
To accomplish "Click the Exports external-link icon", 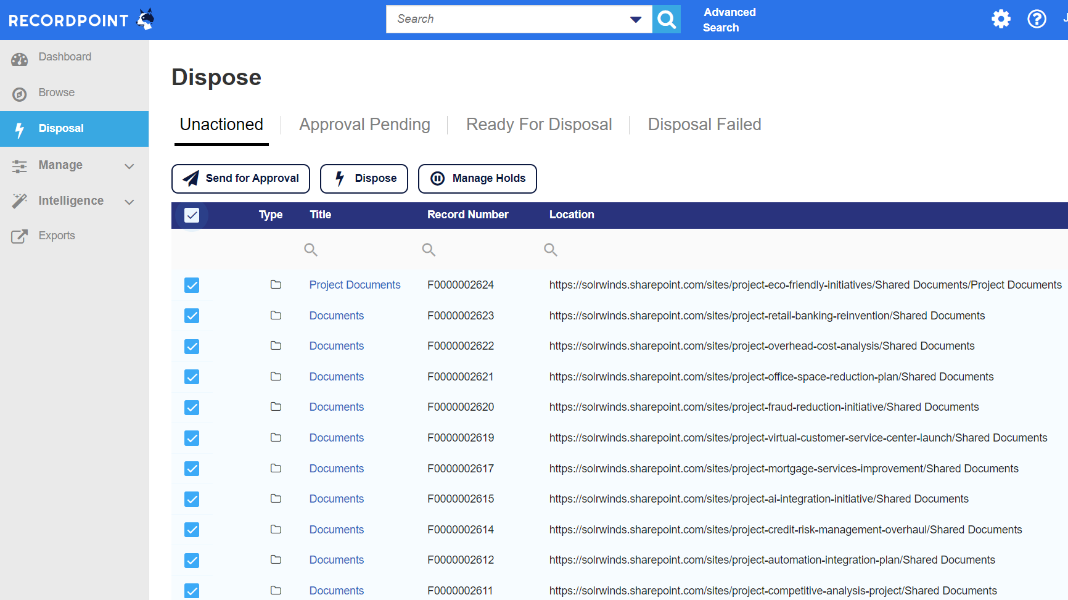I will [x=20, y=236].
